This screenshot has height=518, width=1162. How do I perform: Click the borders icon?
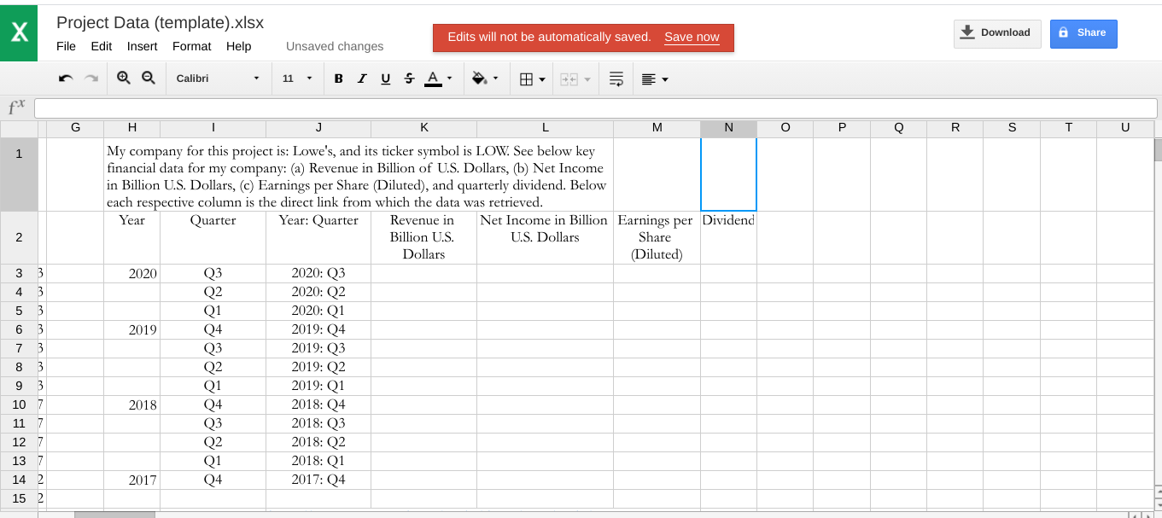pos(526,79)
